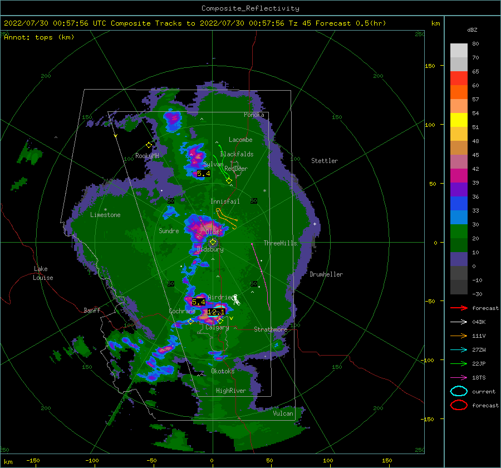Click the dBZ legend heading
Viewport: 501px width, 468px height.
472,30
